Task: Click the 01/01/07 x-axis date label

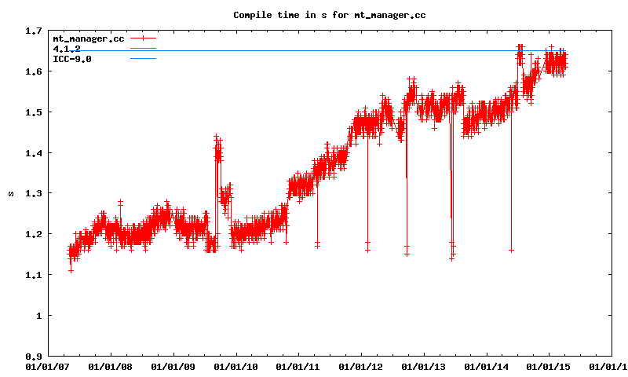Action: click(46, 366)
